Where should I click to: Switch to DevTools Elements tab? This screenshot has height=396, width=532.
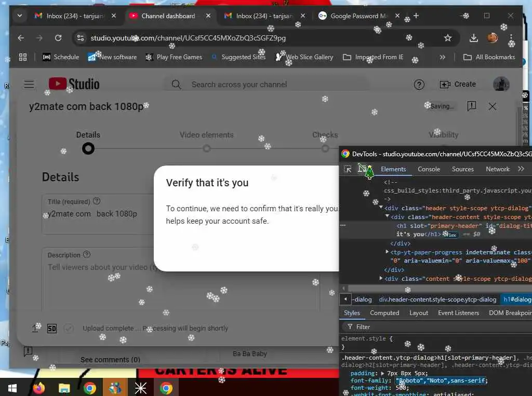[393, 169]
